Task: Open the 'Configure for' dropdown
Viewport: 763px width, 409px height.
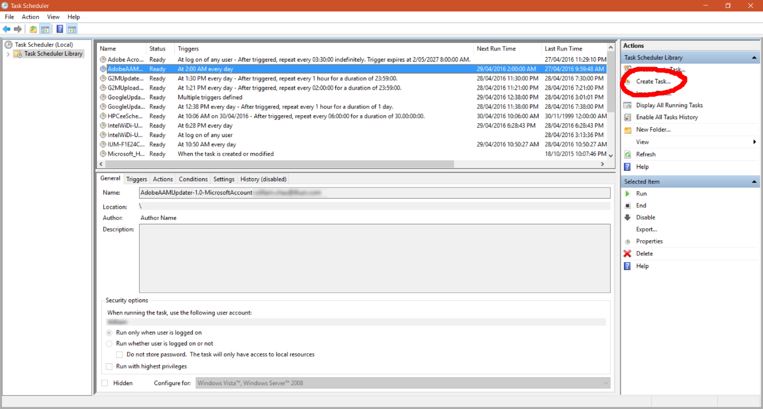Action: (x=403, y=383)
